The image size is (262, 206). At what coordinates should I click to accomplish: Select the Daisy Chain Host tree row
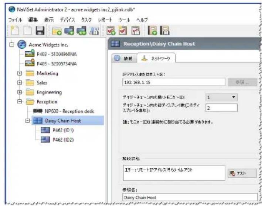[x=68, y=121]
